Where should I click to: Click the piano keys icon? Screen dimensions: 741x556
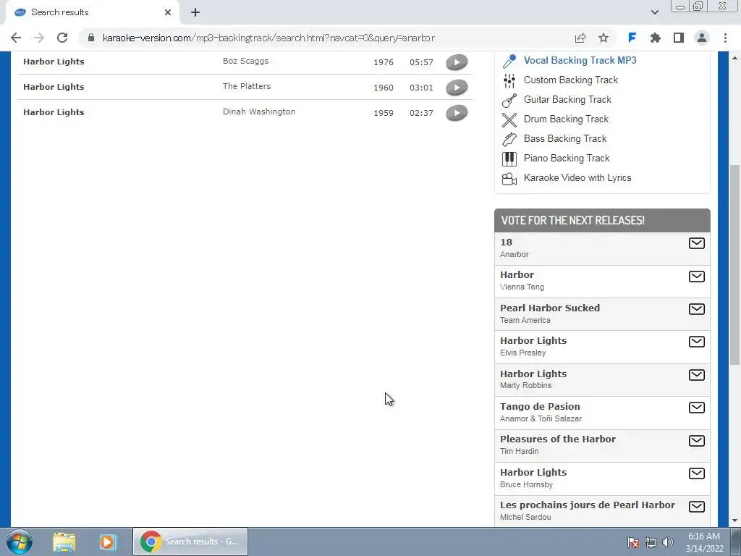[509, 159]
